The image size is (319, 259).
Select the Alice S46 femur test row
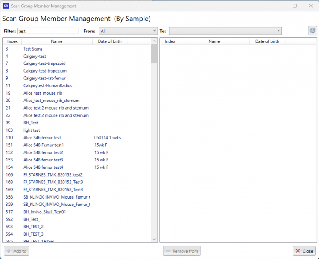(x=77, y=138)
